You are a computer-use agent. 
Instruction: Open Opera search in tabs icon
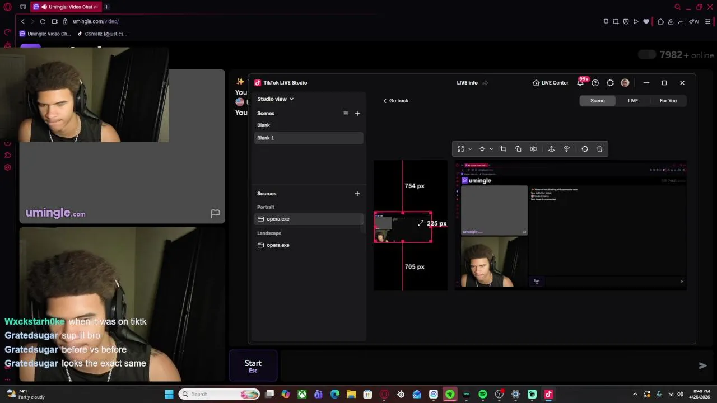pyautogui.click(x=678, y=7)
